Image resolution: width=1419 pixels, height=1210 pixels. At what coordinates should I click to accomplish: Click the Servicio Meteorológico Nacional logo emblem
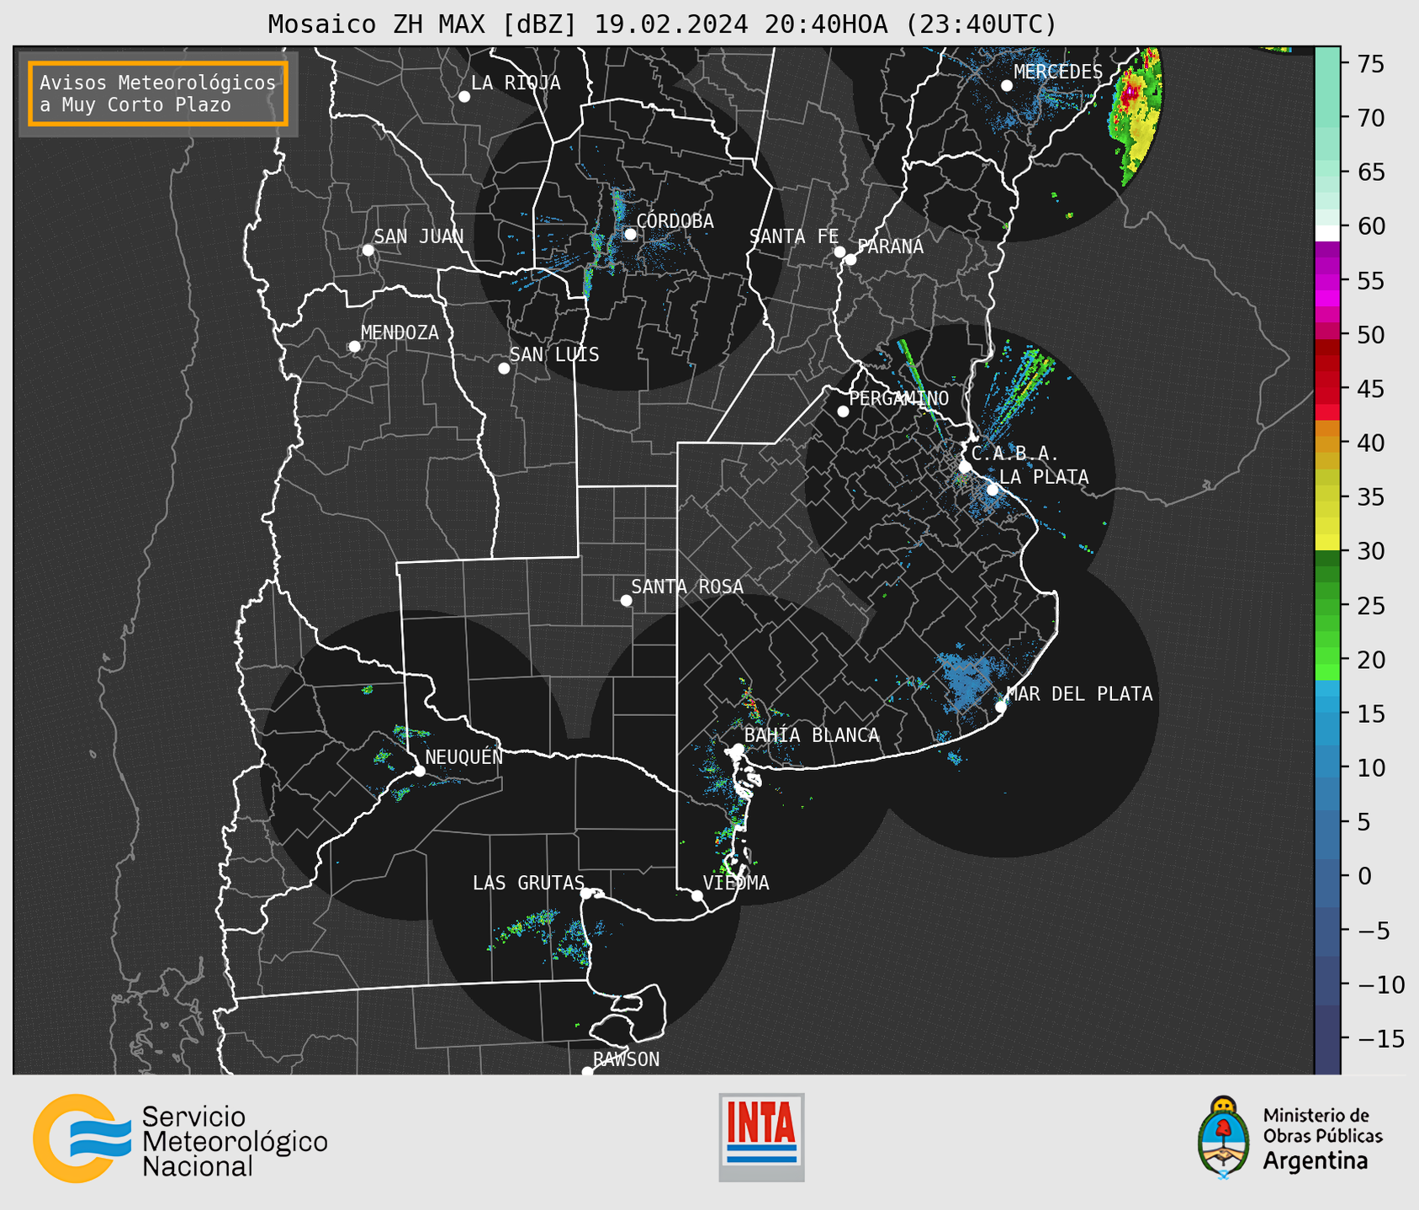pyautogui.click(x=82, y=1138)
